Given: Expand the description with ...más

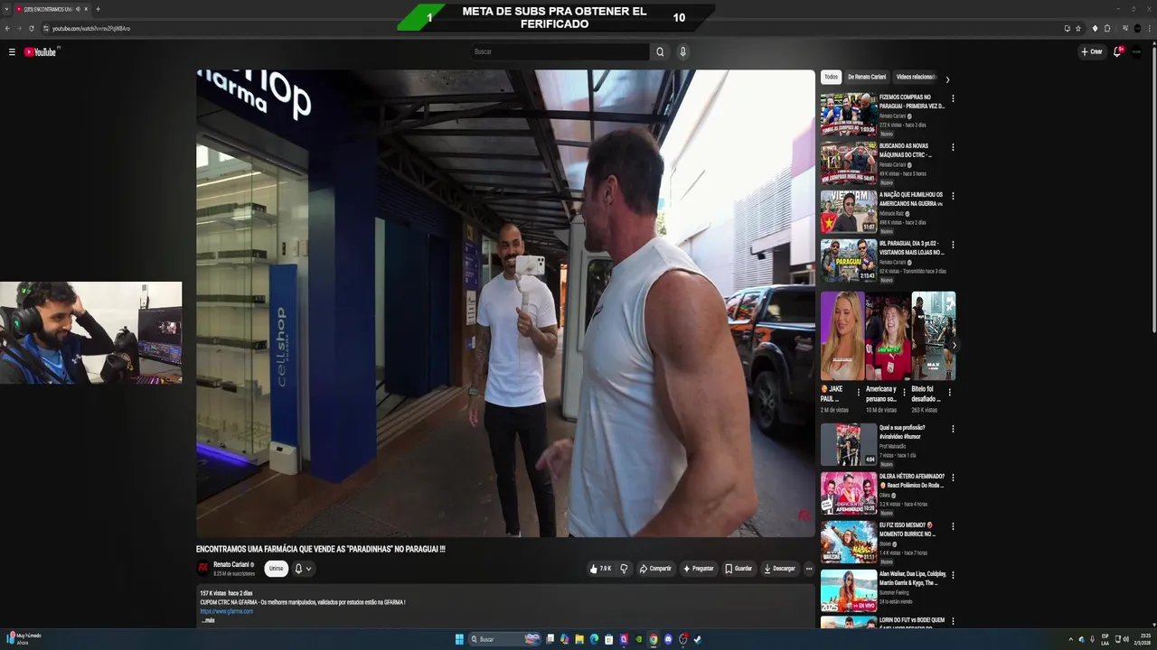Looking at the screenshot, I should pyautogui.click(x=209, y=620).
